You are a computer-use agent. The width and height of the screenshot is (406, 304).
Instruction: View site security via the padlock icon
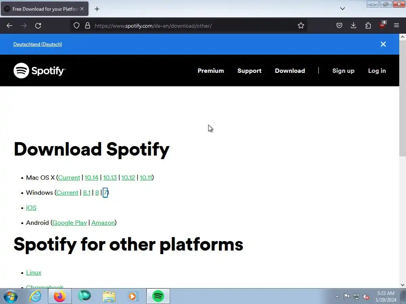pos(88,26)
